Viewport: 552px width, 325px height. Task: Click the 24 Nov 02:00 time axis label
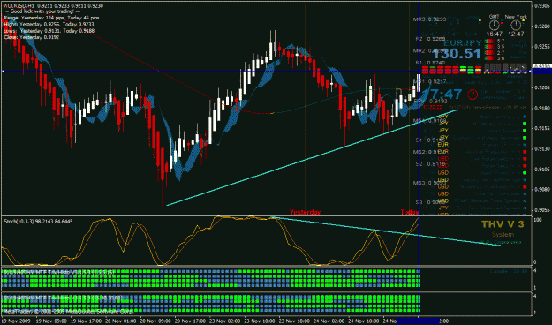click(329, 321)
